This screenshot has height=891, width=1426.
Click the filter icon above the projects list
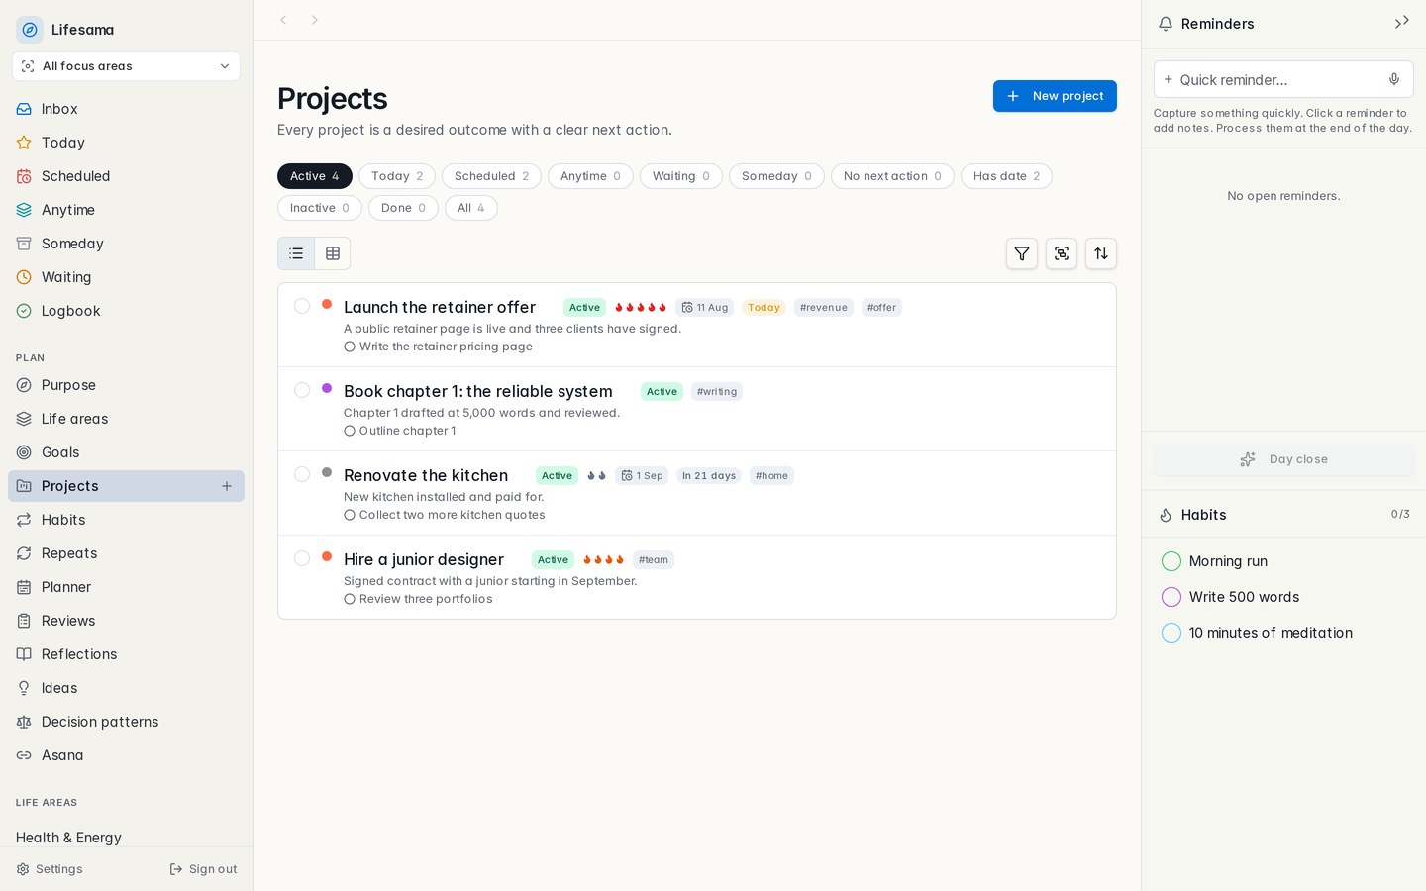pyautogui.click(x=1022, y=253)
